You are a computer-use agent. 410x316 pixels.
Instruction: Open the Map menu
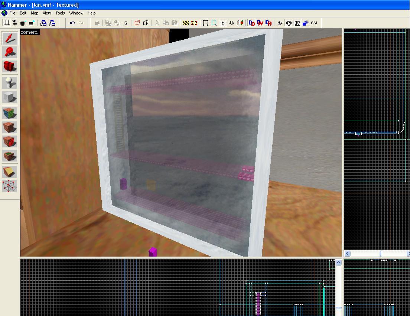click(x=35, y=13)
